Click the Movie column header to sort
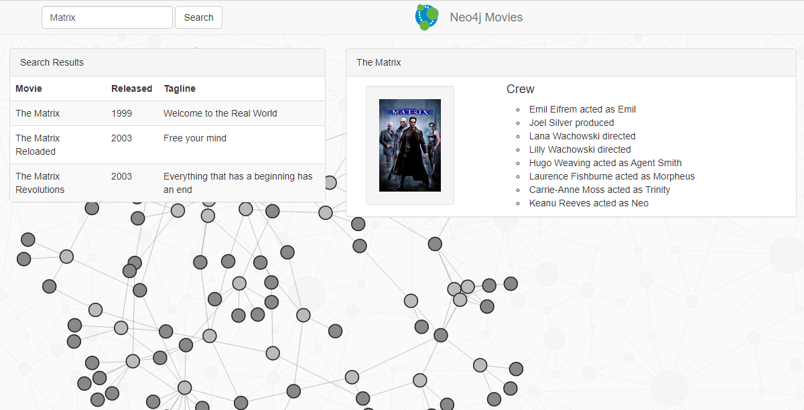804x410 pixels. point(27,88)
